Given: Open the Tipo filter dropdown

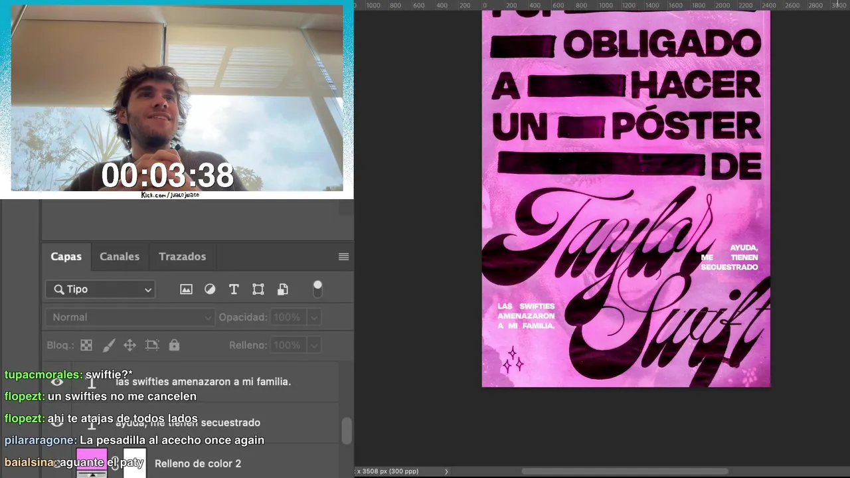Looking at the screenshot, I should point(100,289).
